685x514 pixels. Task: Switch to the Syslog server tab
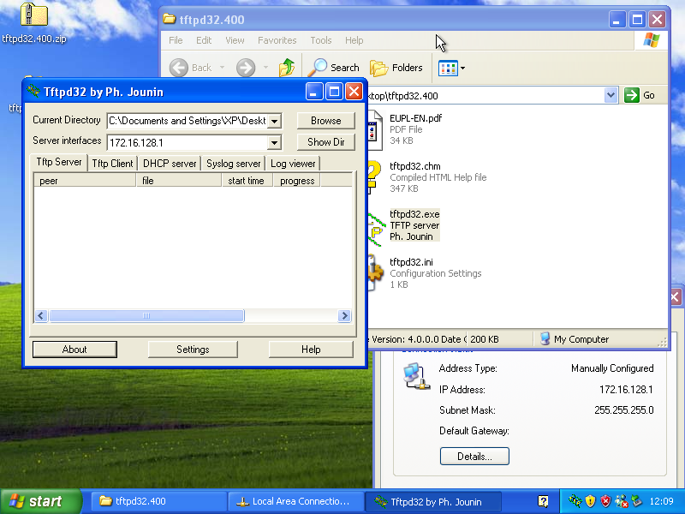click(233, 164)
